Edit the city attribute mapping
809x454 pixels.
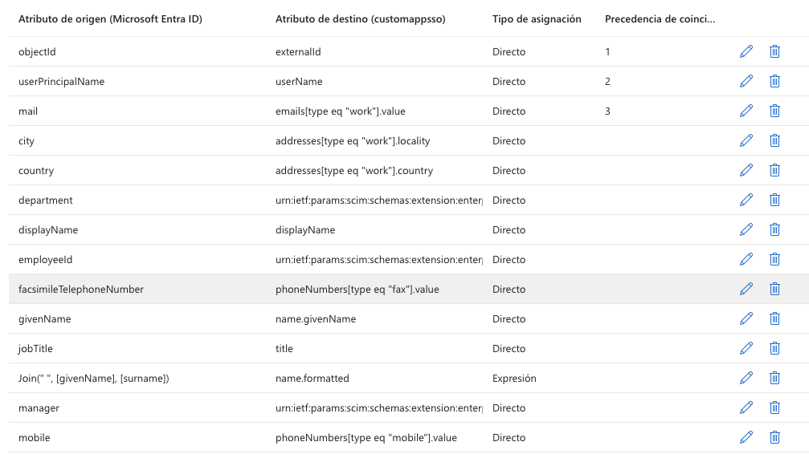(746, 140)
